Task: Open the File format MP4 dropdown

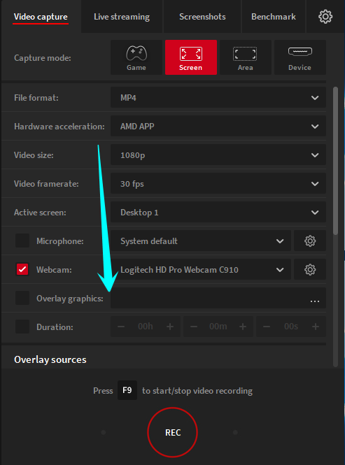Action: [x=218, y=97]
